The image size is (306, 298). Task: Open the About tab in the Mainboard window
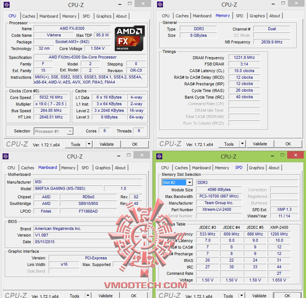(120, 168)
